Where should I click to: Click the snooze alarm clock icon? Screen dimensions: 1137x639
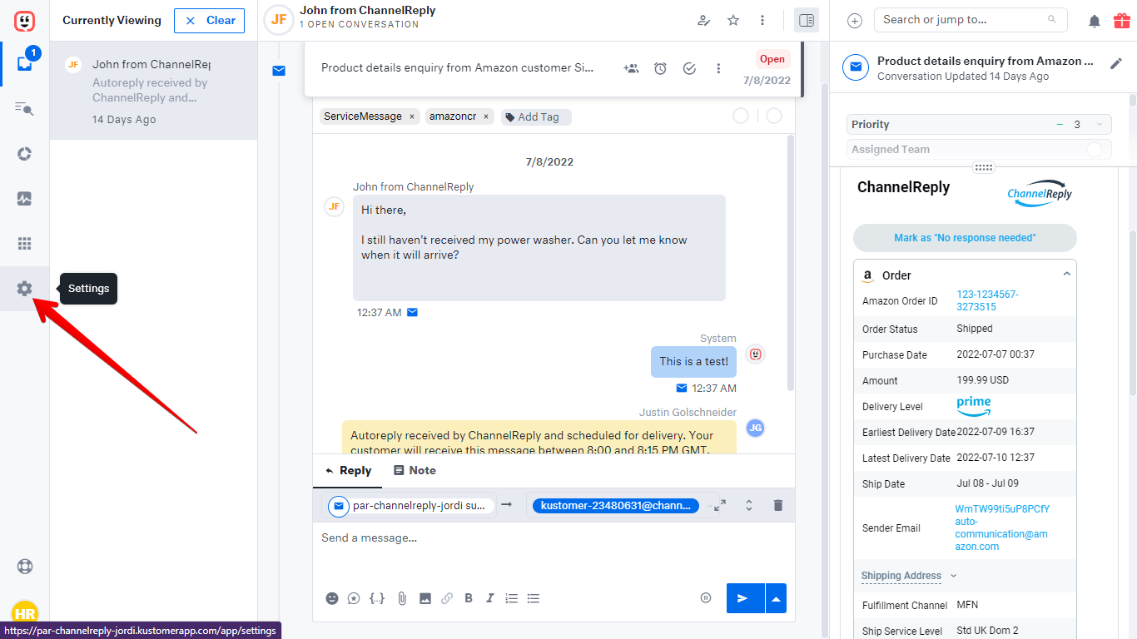point(660,68)
